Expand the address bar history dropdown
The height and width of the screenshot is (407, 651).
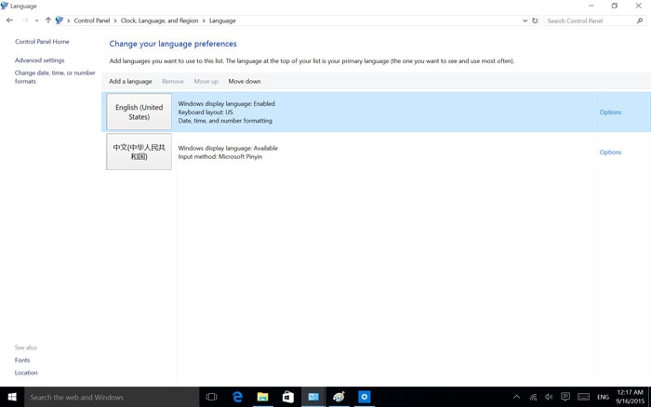[x=525, y=20]
